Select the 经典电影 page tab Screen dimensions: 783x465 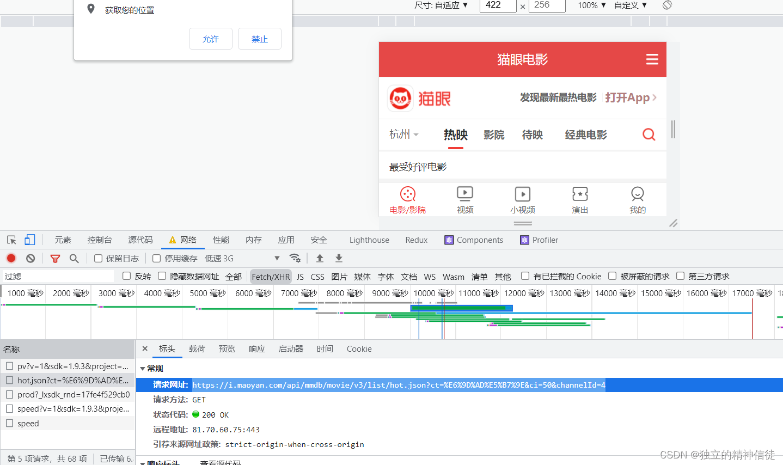[586, 134]
